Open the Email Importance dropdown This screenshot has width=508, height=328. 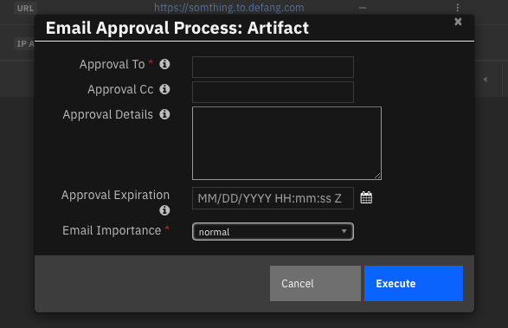tap(273, 232)
